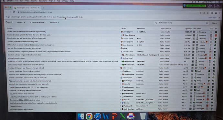The width and height of the screenshot is (223, 120).
Task: Open the Chrome menu in menu bar
Action: click(10, 1)
